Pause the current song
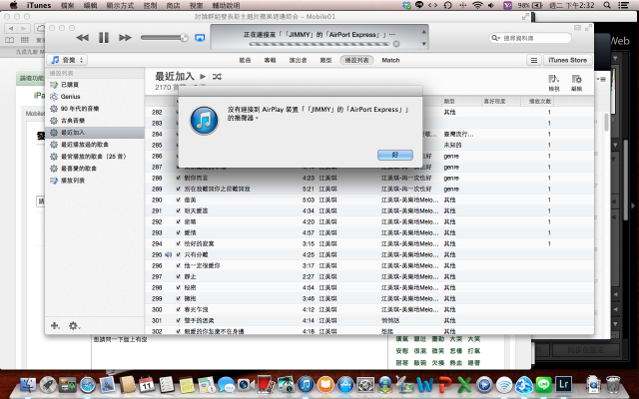 click(x=104, y=38)
